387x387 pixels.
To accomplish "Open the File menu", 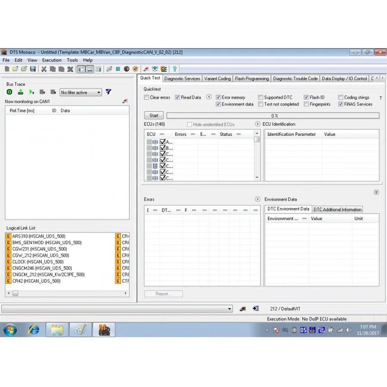I will pos(6,60).
